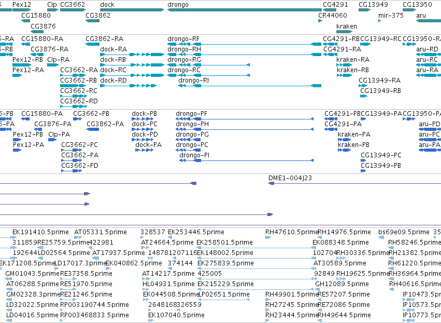This screenshot has height=323, width=441.
Task: Select the Clp gene feature
Action: [x=52, y=10]
